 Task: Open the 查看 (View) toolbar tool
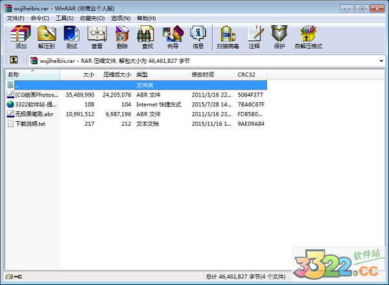[x=97, y=38]
